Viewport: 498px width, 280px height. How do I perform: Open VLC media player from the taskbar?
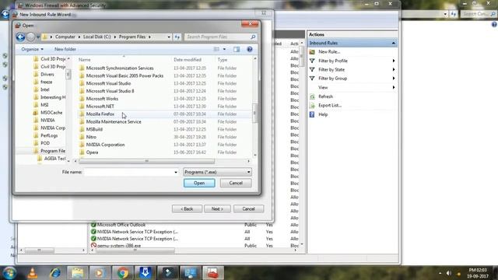coord(32,273)
